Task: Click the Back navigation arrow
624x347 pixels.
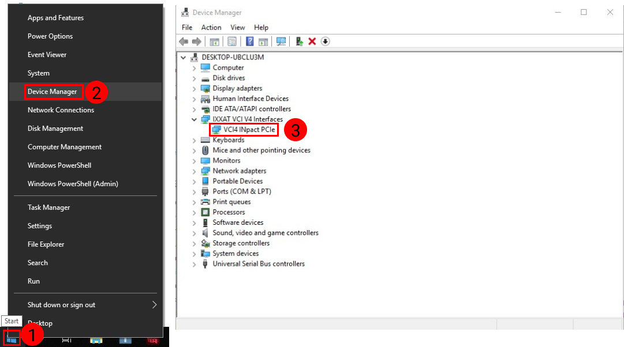Action: pos(184,41)
